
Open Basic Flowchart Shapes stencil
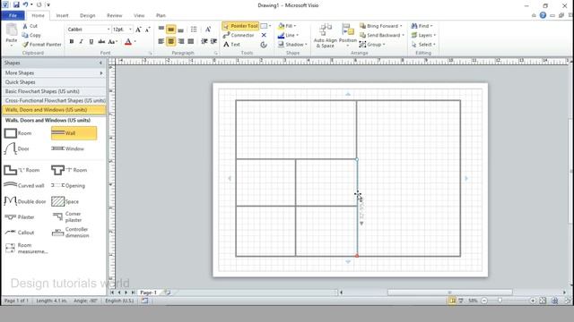pyautogui.click(x=54, y=91)
